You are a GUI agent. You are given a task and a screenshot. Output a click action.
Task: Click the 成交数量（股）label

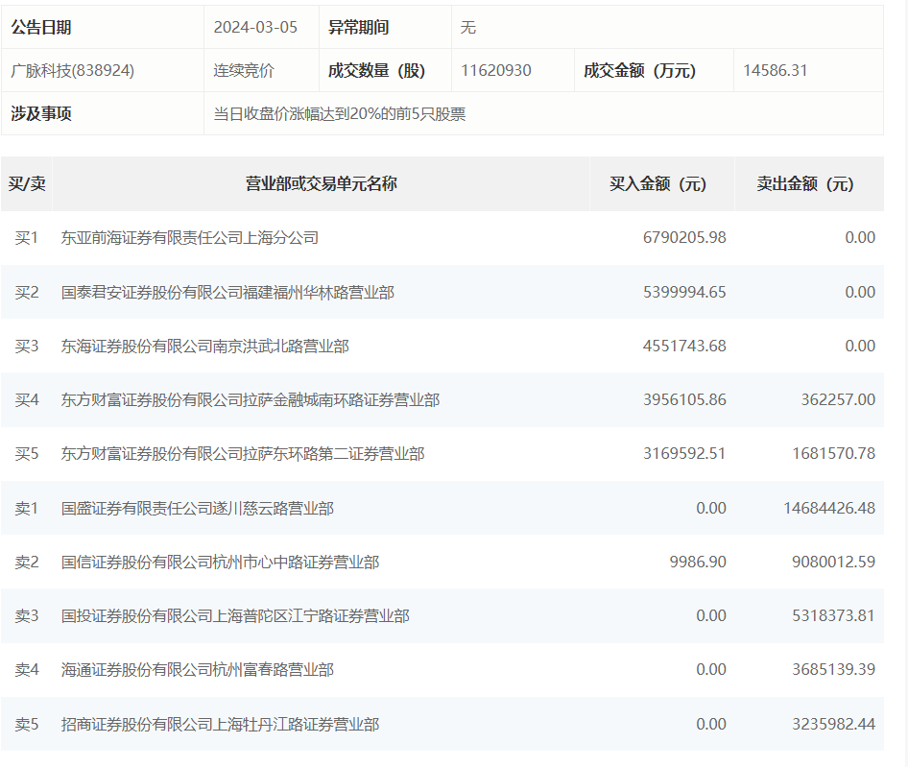pos(376,71)
